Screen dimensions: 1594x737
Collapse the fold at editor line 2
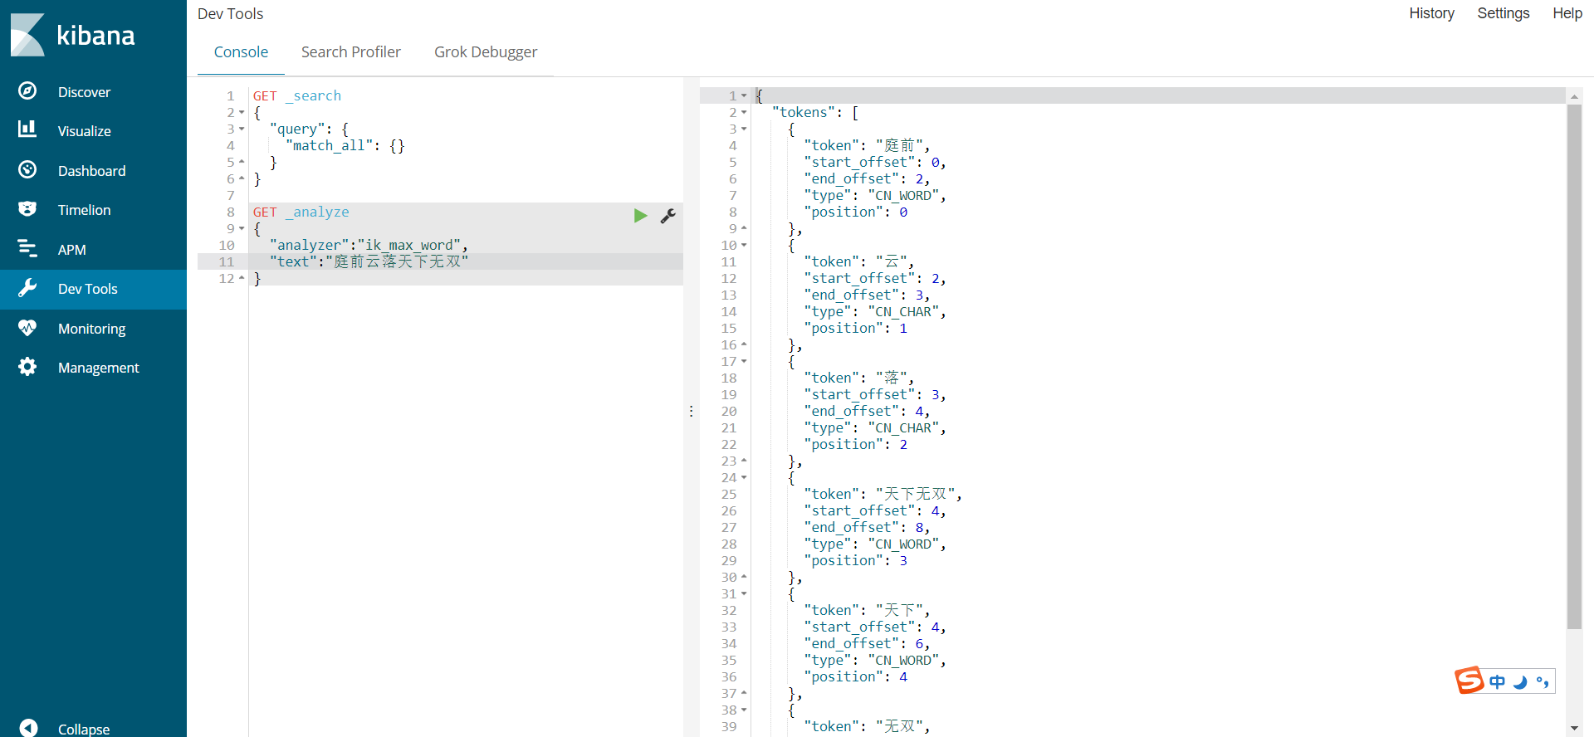point(242,113)
